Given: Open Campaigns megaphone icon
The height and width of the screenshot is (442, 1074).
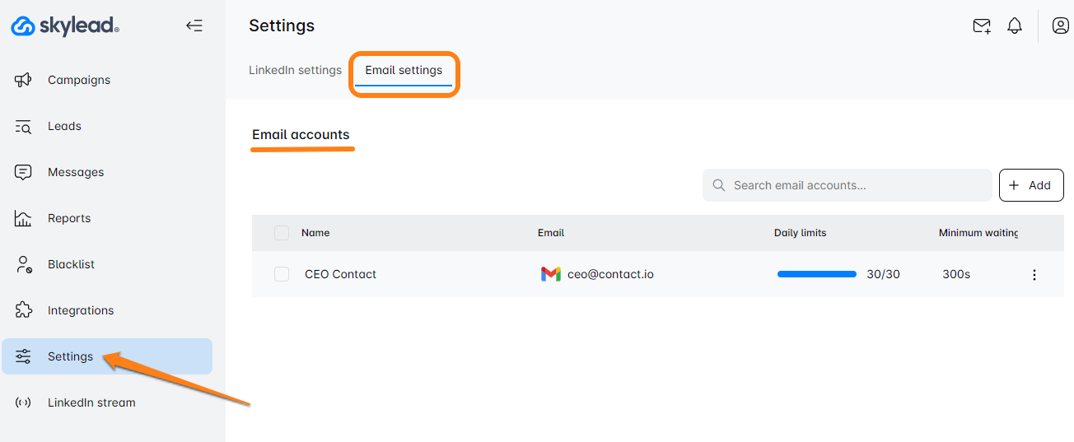Looking at the screenshot, I should click(x=23, y=80).
